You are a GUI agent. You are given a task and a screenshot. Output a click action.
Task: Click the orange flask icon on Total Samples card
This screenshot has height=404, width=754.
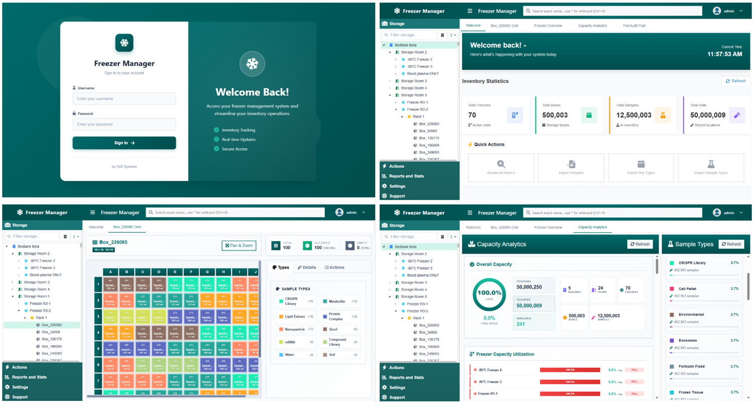(x=663, y=115)
